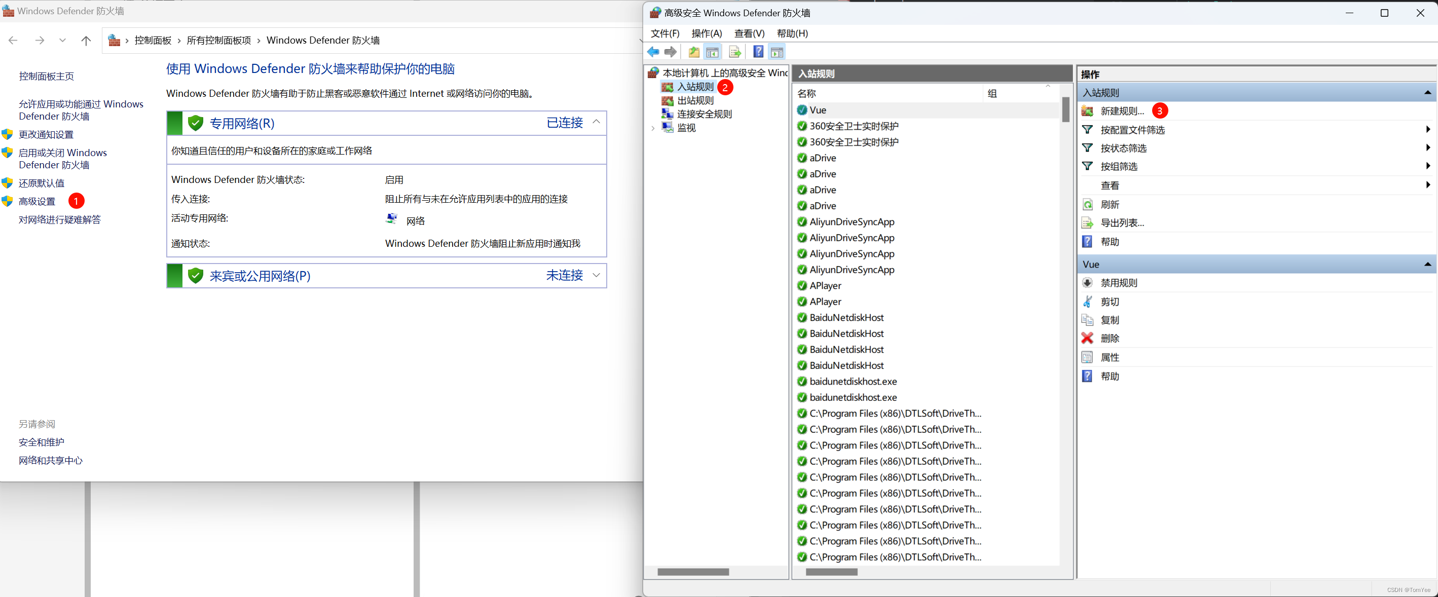Open 网络和共享中心 link

[x=50, y=460]
